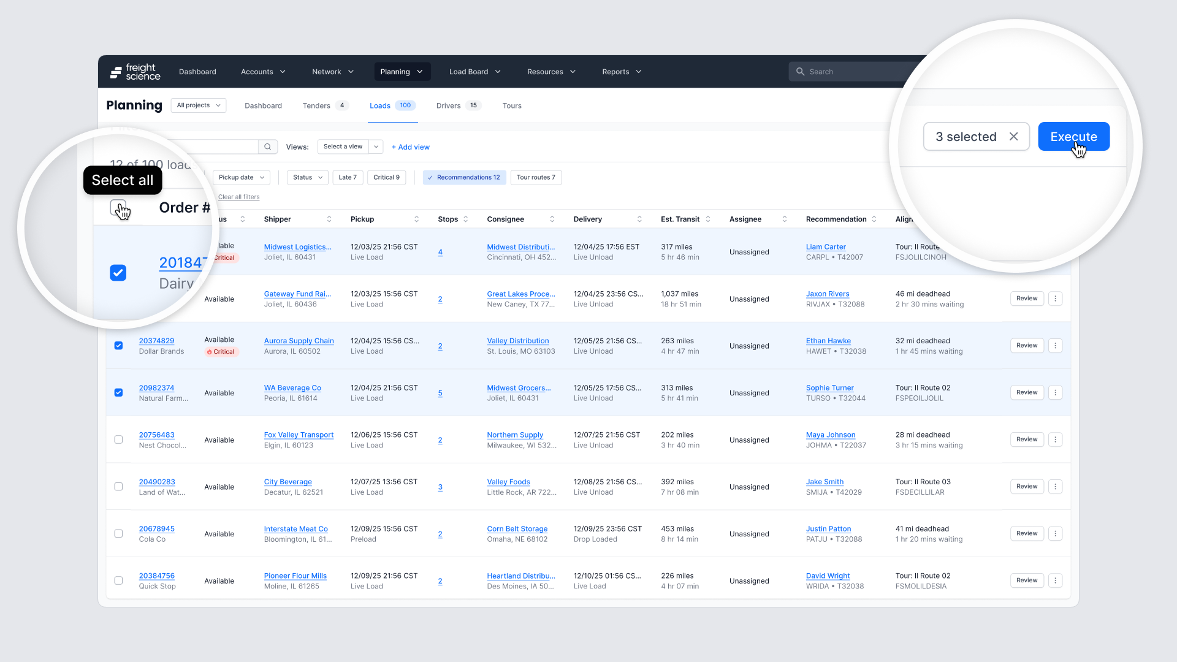This screenshot has height=662, width=1177.
Task: Check the order 20678945 row checkbox
Action: [118, 534]
